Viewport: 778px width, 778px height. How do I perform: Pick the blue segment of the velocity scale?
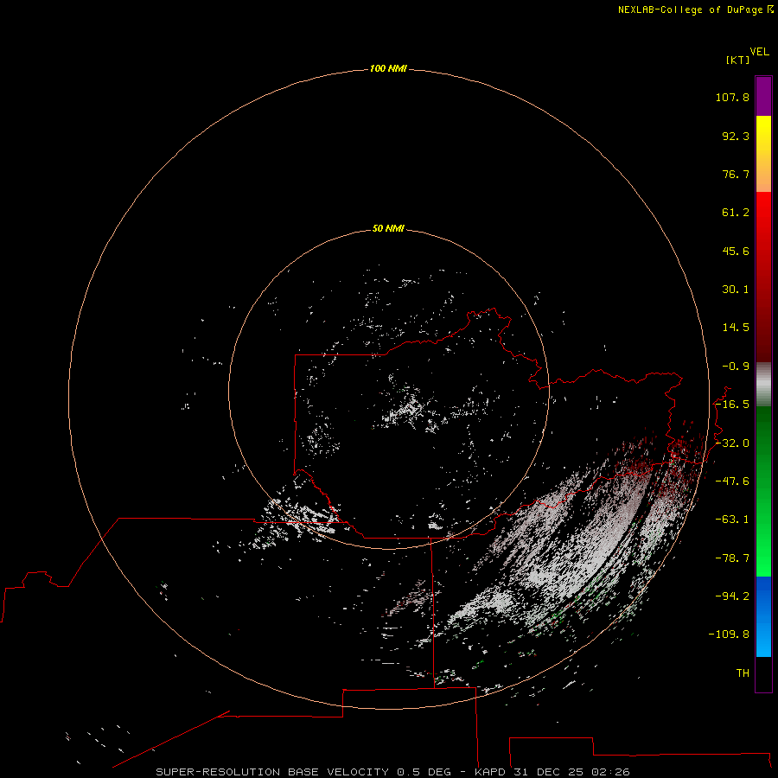click(x=763, y=616)
